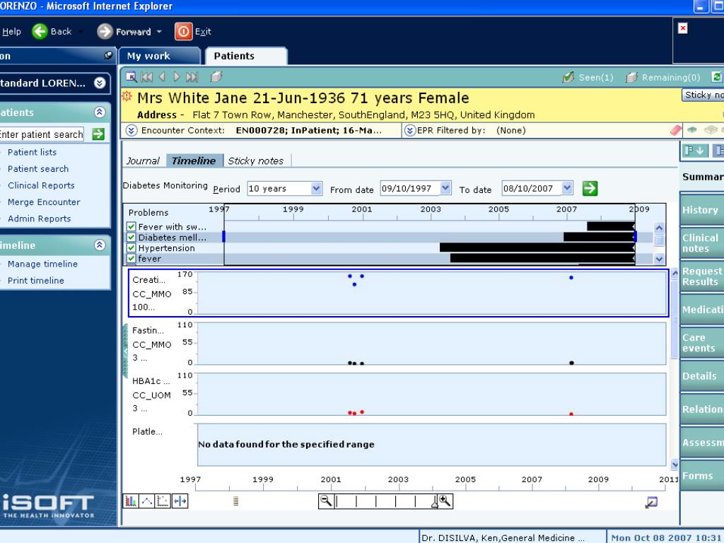Click the timeline zoom slider handle
Viewport: 724px width, 543px height.
435,503
